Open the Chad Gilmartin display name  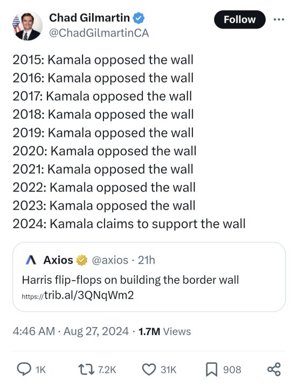(89, 18)
